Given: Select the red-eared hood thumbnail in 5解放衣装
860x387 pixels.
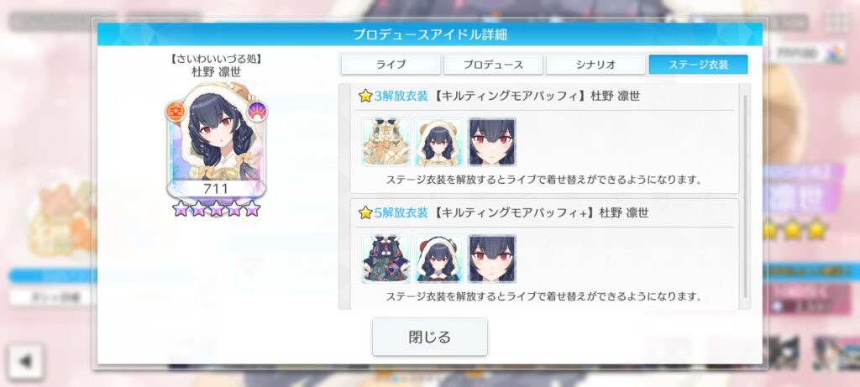Looking at the screenshot, I should click(x=438, y=259).
